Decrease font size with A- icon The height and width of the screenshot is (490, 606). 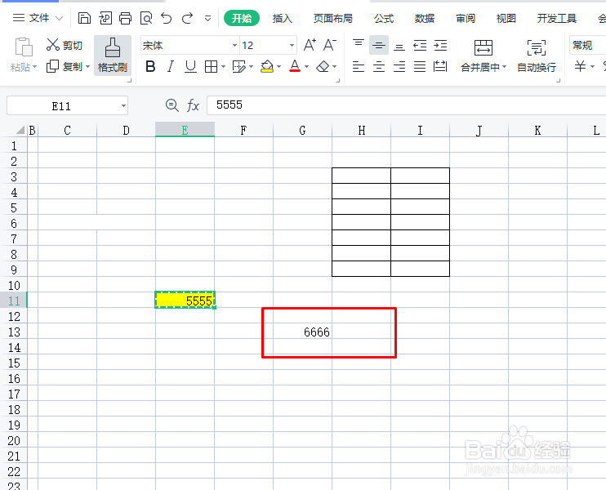pyautogui.click(x=330, y=45)
